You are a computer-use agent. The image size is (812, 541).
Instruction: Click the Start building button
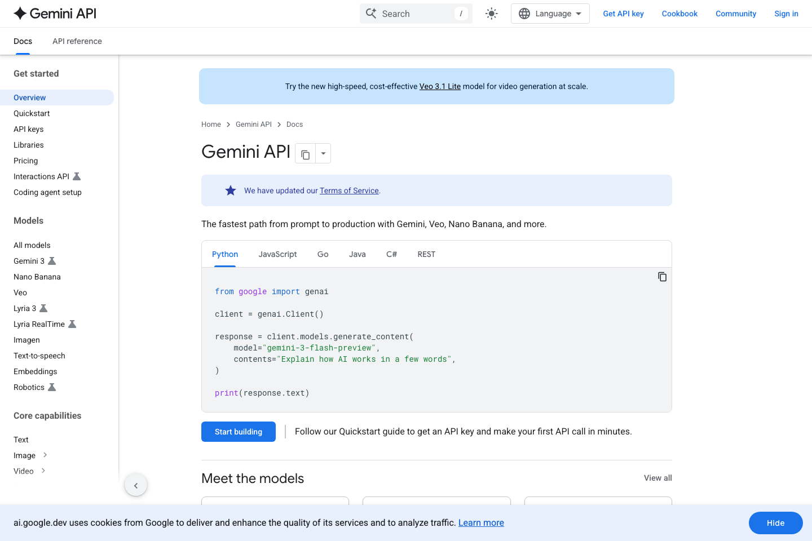(x=238, y=431)
